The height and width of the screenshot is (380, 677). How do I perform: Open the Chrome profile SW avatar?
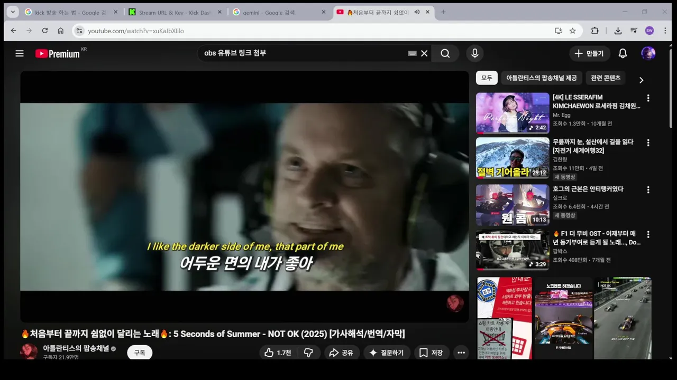point(649,31)
